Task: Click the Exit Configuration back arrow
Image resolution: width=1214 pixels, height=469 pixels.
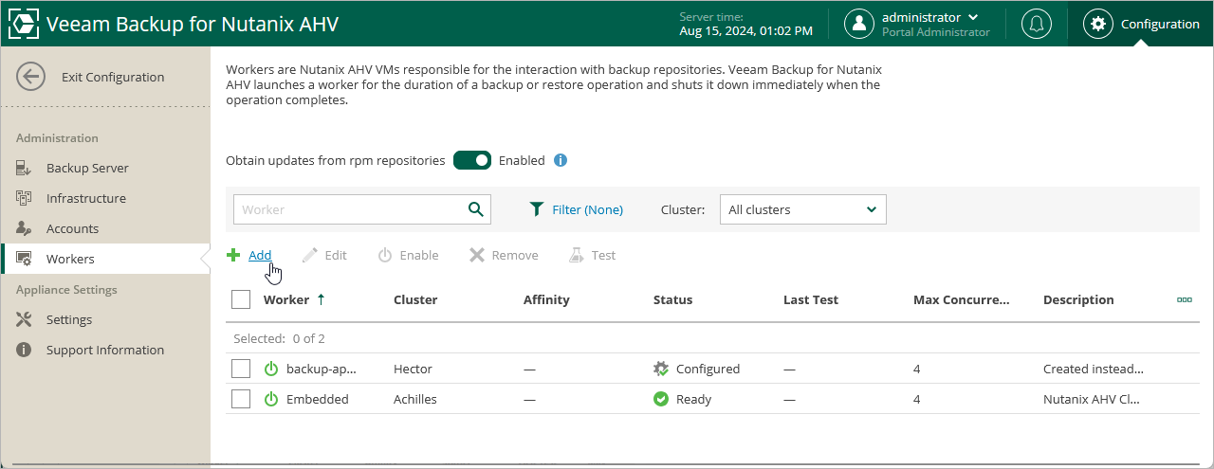Action: coord(31,78)
